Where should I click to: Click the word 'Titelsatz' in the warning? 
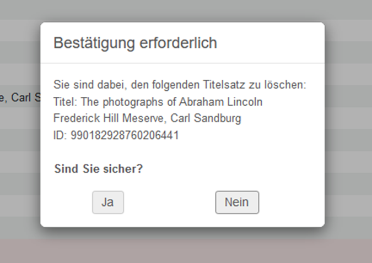231,86
